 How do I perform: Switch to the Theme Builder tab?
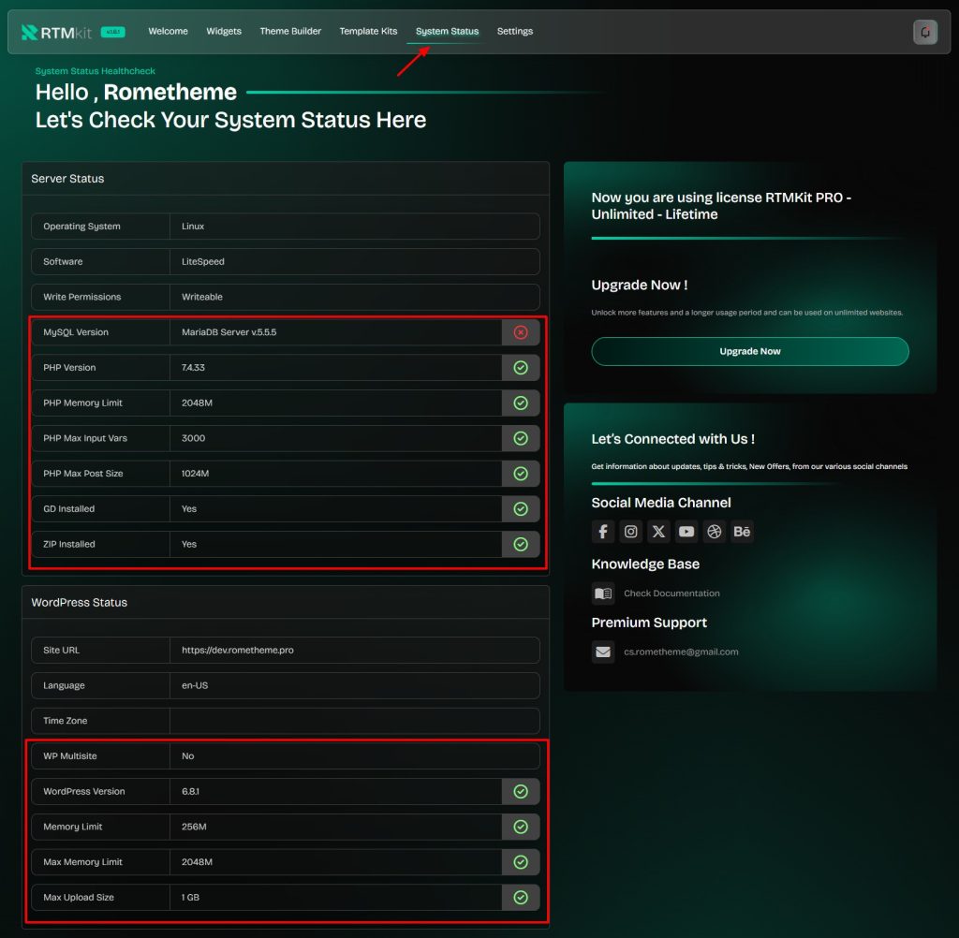290,31
